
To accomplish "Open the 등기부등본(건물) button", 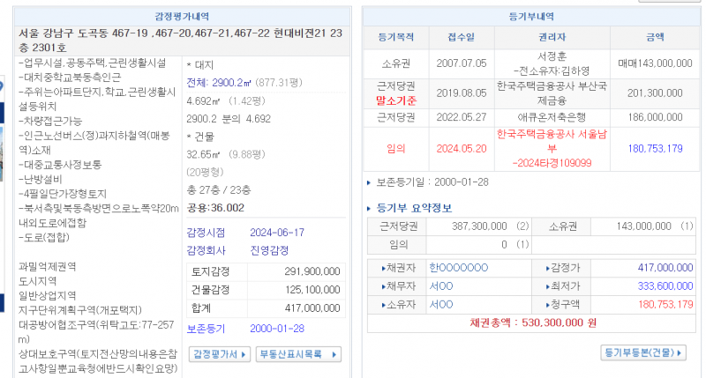I will pos(643,352).
